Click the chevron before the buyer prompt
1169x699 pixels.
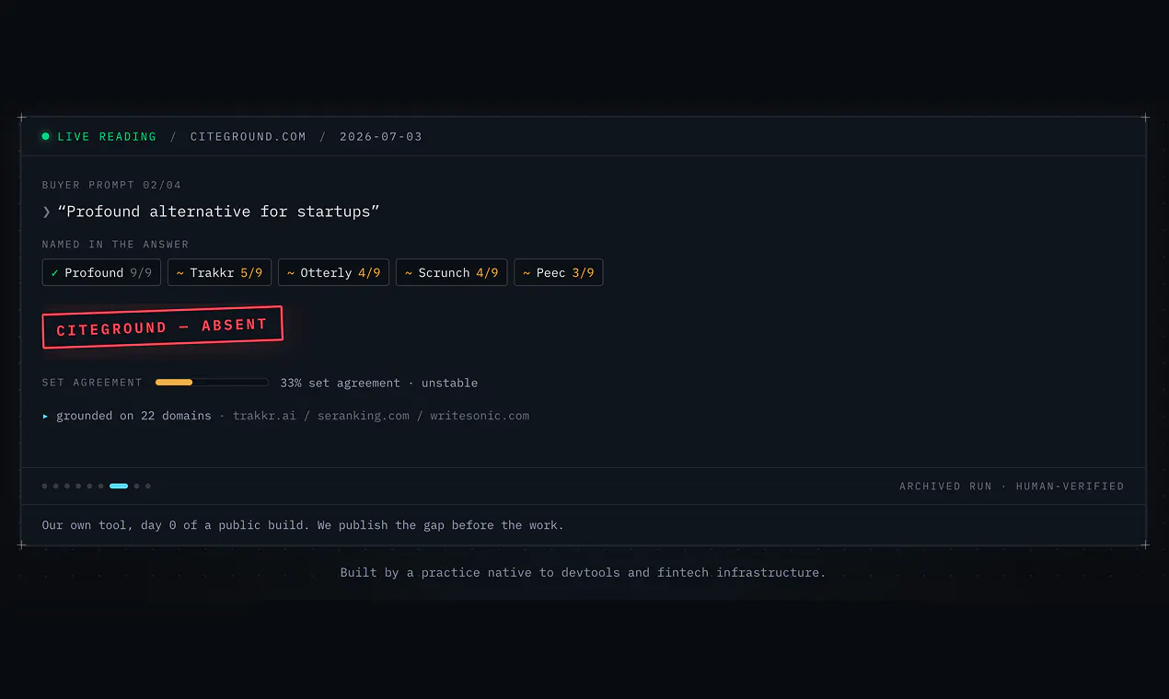[46, 212]
